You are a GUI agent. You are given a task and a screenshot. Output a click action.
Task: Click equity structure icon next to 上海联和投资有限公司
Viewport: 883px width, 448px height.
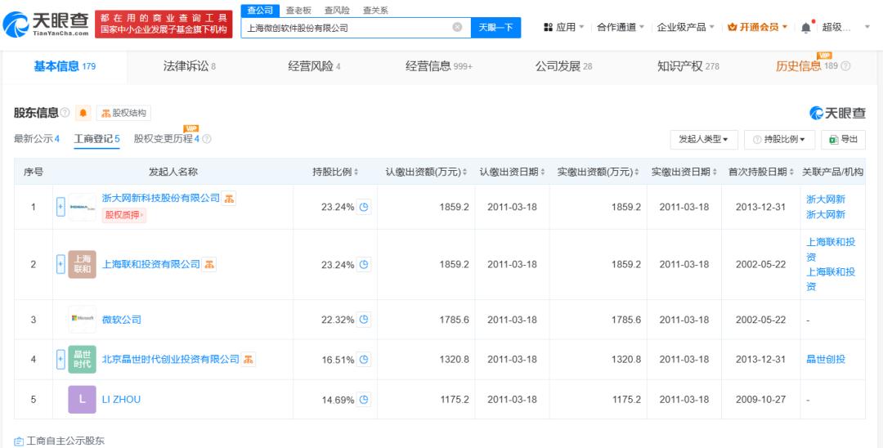click(x=210, y=264)
